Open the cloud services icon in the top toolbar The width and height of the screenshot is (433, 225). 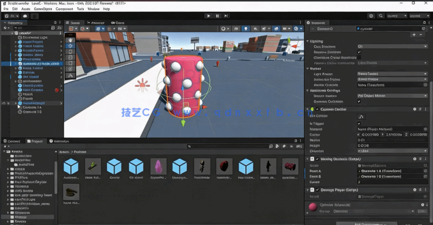tap(25, 16)
